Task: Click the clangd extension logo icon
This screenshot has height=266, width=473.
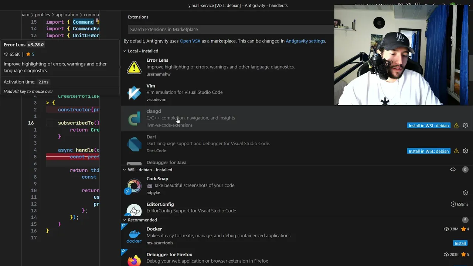Action: click(134, 119)
